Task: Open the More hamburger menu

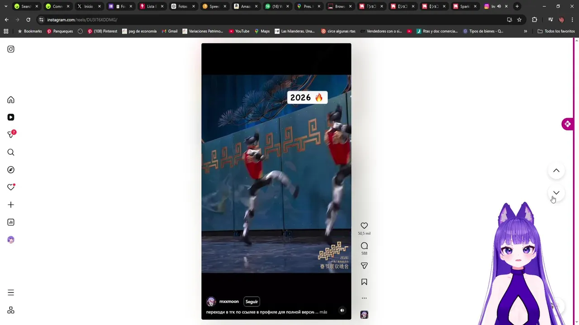Action: point(11,292)
